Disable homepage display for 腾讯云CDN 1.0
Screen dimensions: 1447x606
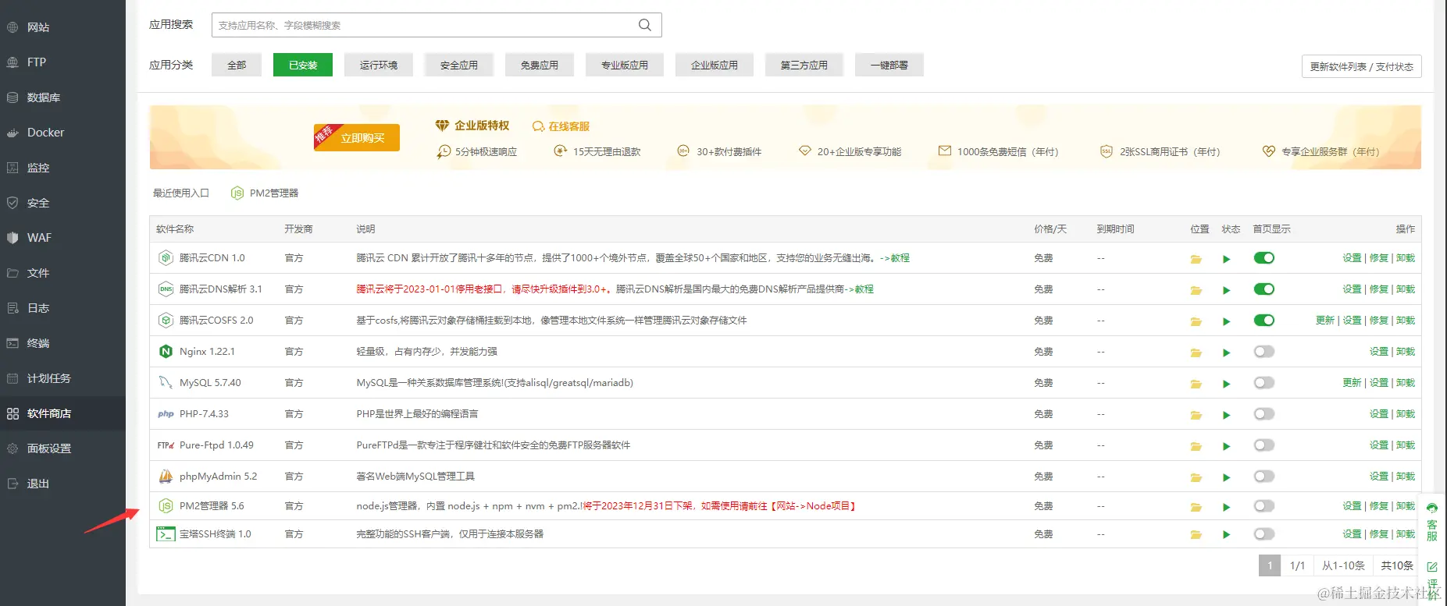pyautogui.click(x=1263, y=258)
